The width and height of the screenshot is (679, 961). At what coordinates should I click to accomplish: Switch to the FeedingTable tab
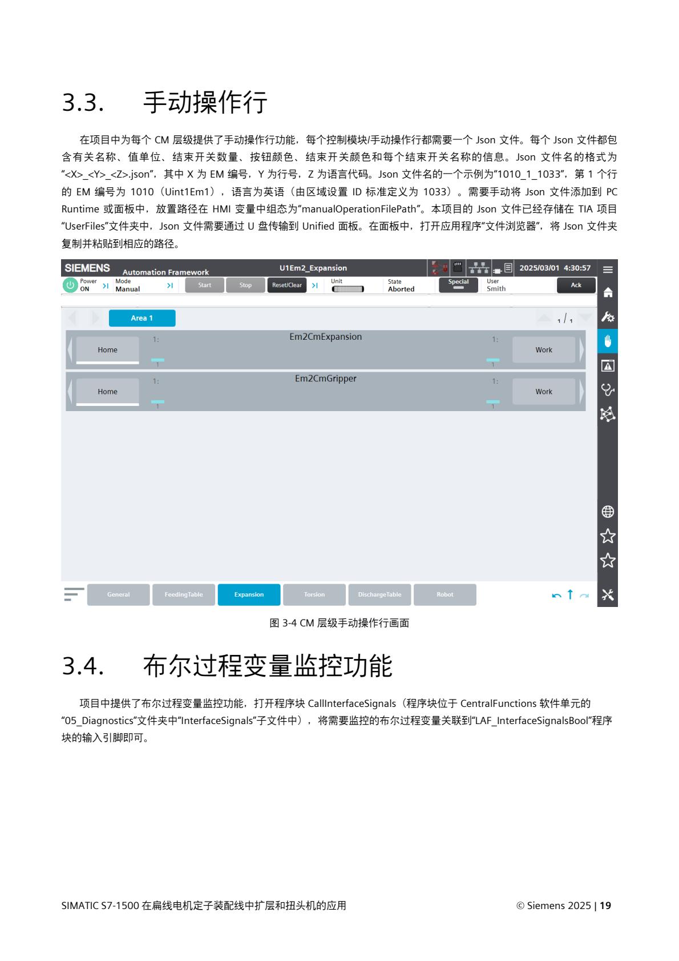184,595
